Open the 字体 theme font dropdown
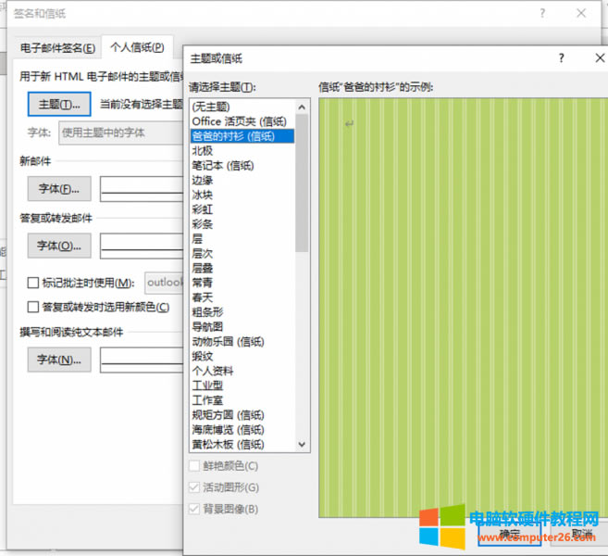Viewport: 608px width, 556px height. click(x=120, y=133)
